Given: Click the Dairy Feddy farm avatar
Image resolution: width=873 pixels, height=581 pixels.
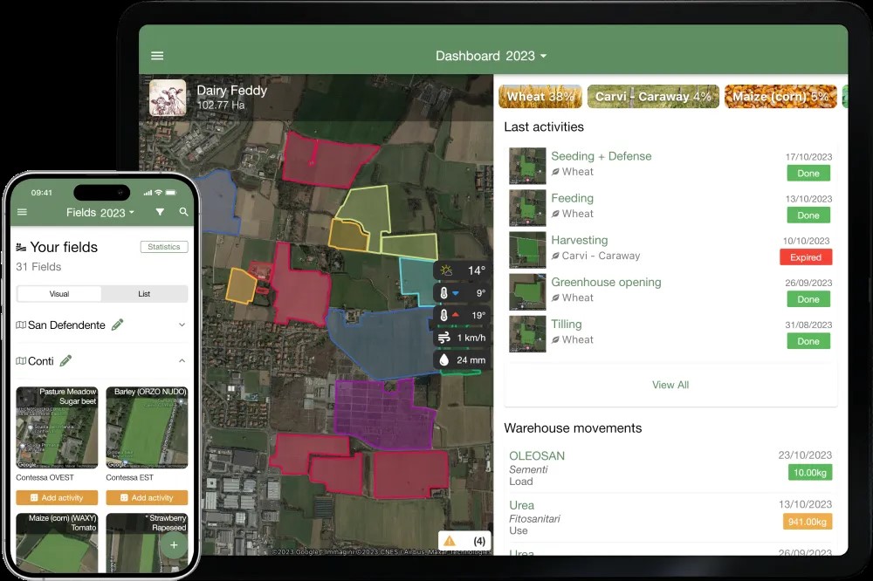Looking at the screenshot, I should [x=168, y=98].
